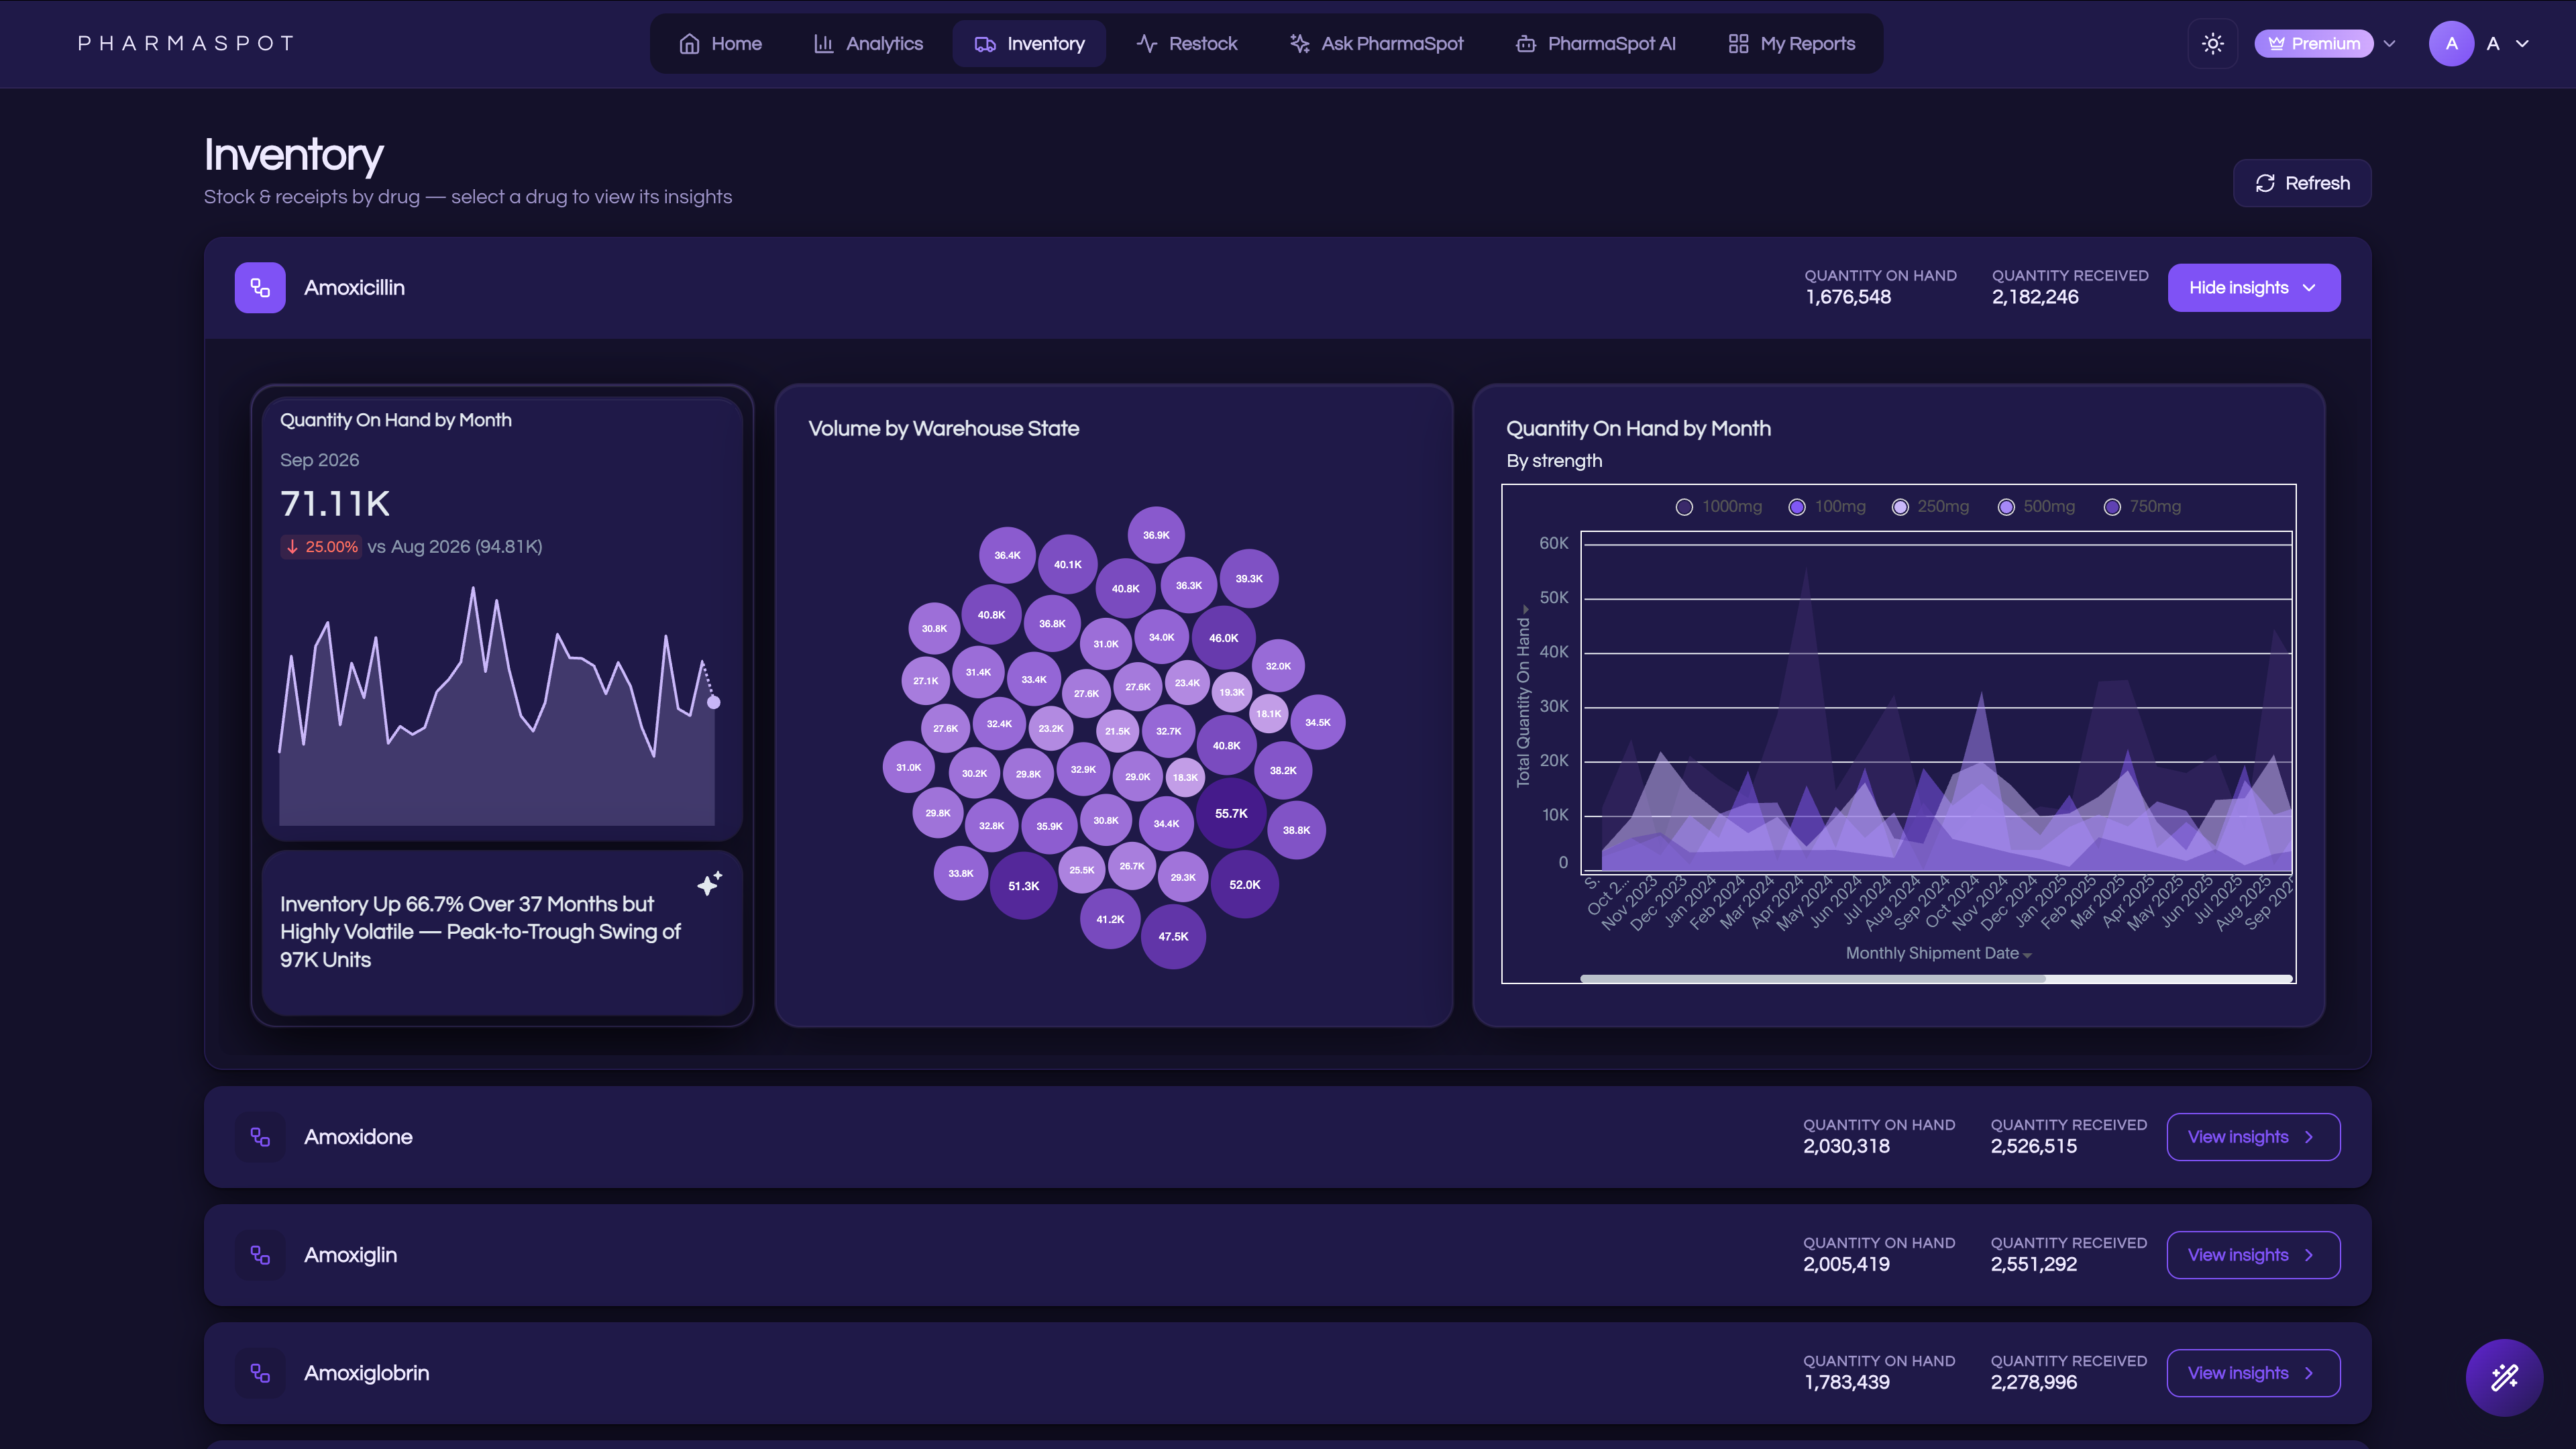Click the user avatar circle
The width and height of the screenshot is (2576, 1449).
(2451, 43)
